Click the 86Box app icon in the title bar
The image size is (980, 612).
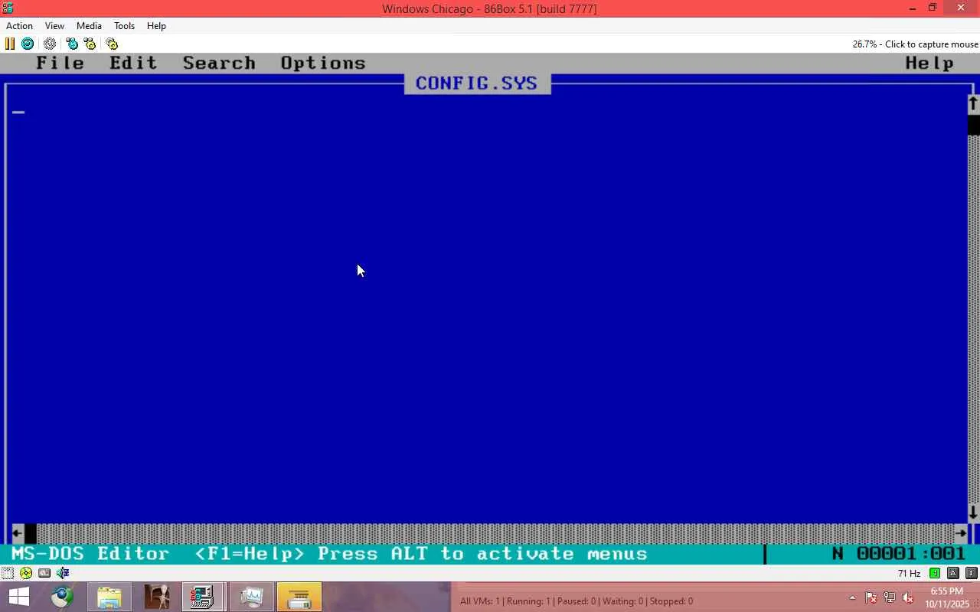pyautogui.click(x=8, y=8)
